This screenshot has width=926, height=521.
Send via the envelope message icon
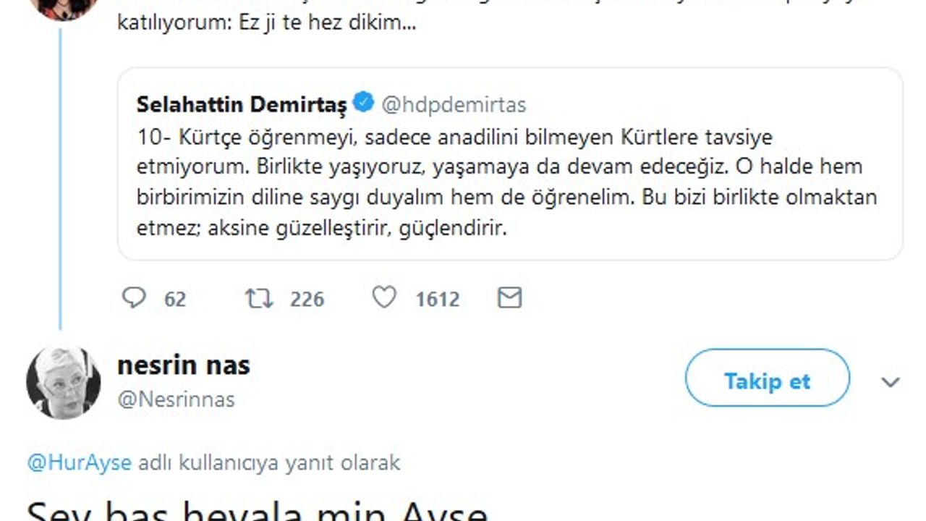tap(510, 298)
